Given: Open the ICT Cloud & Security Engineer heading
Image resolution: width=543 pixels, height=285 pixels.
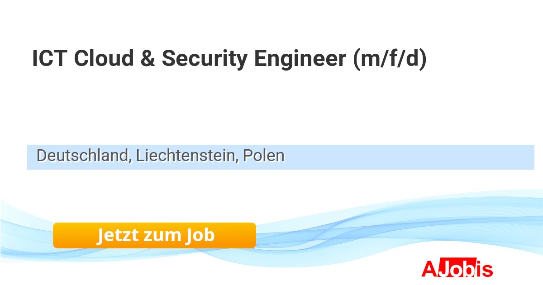Looking at the screenshot, I should pyautogui.click(x=229, y=59).
